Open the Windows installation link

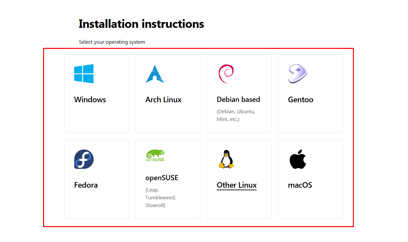[x=90, y=100]
